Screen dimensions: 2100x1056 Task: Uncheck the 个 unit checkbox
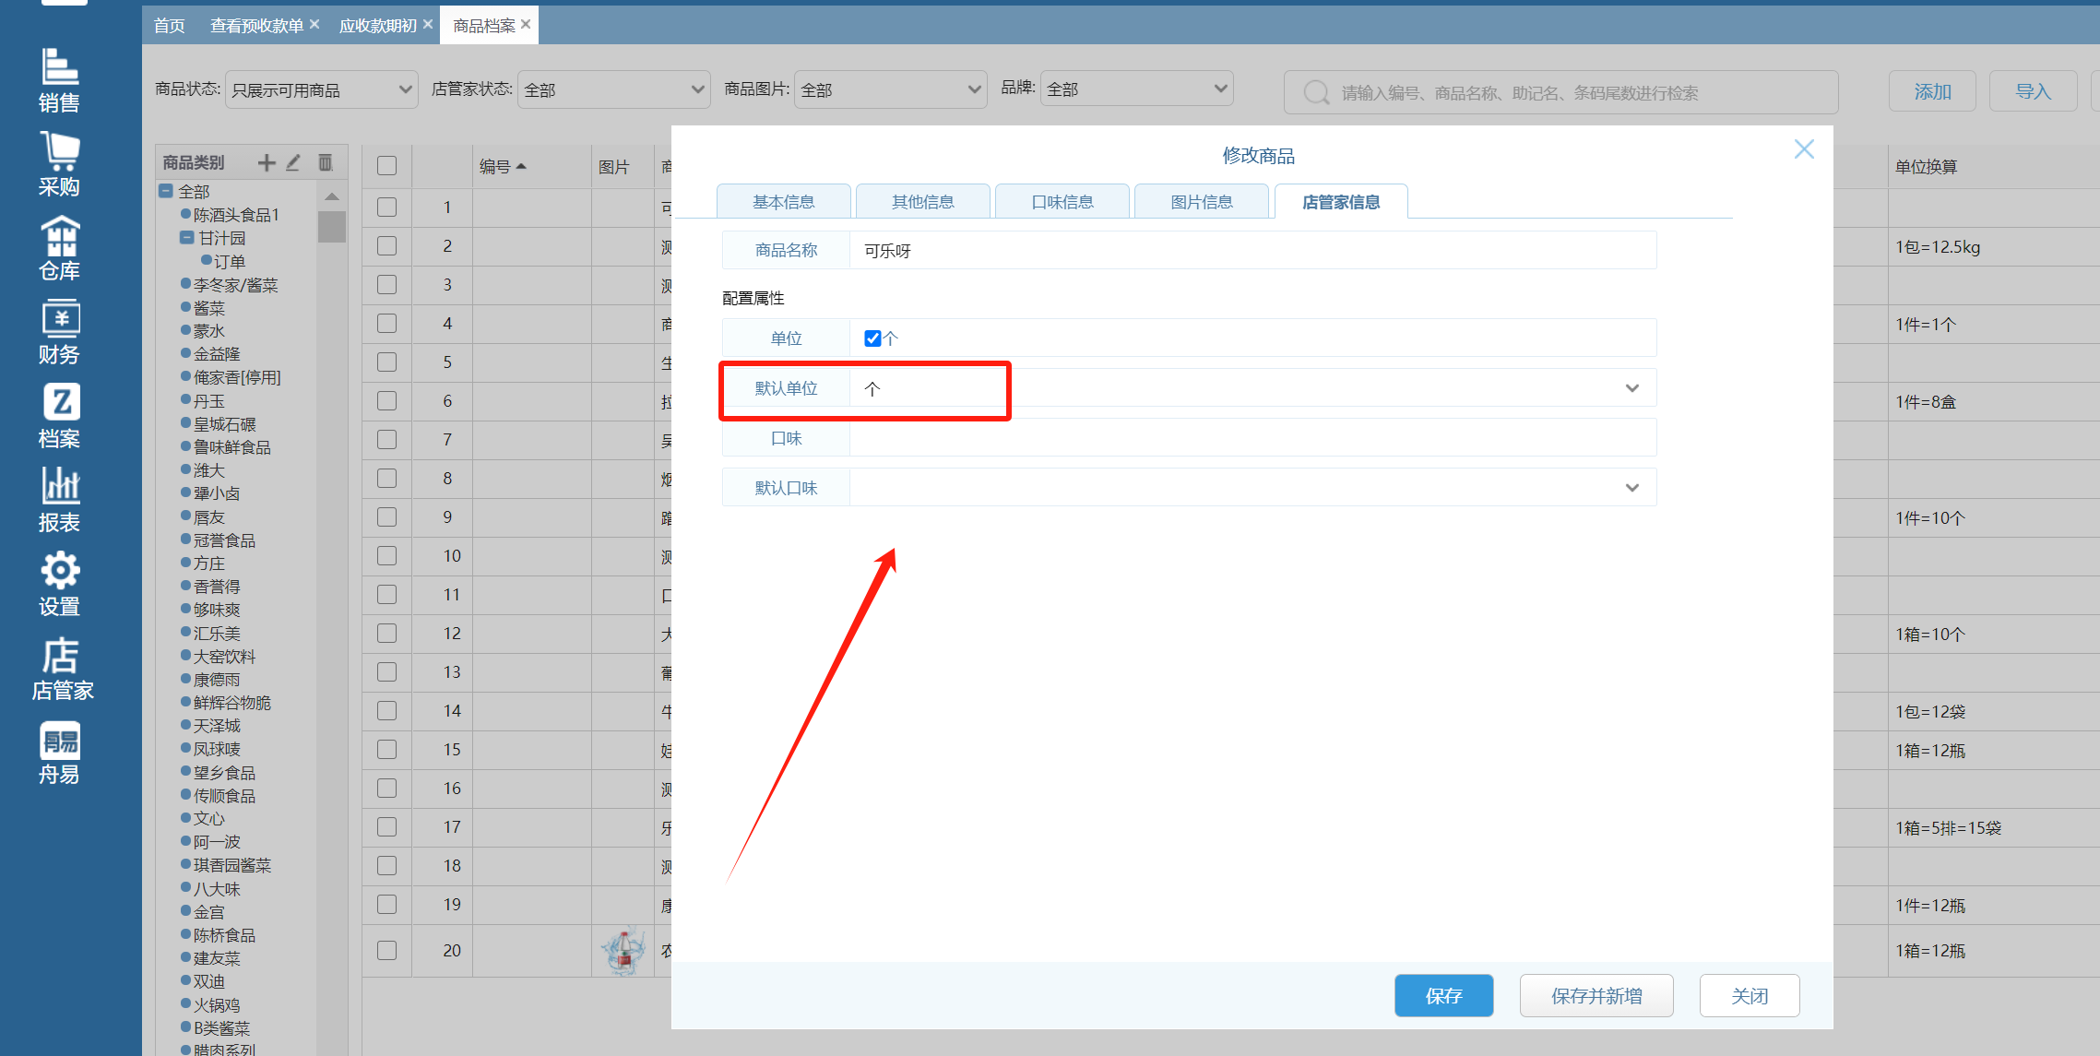(872, 338)
